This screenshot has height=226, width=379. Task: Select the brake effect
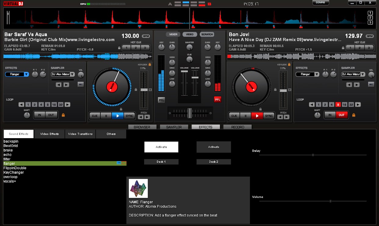coord(65,150)
